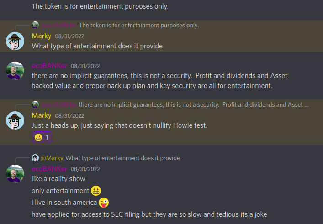Click the winking tongue emoji after 'south america'
Screen dimensions: 323x224
[104, 203]
